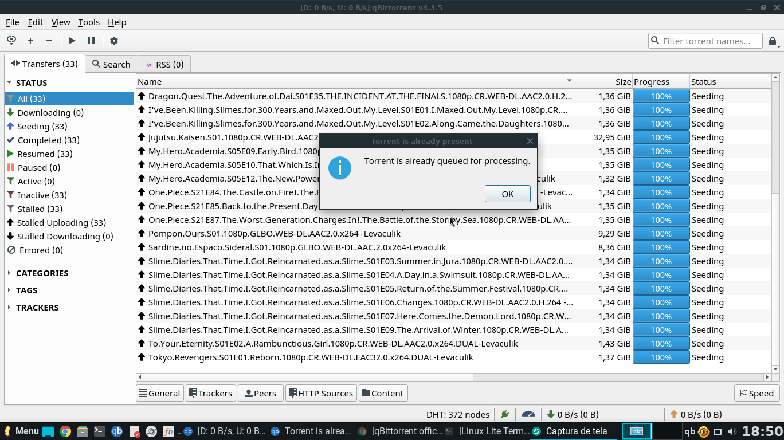
Task: Open the General properties tab
Action: point(160,393)
